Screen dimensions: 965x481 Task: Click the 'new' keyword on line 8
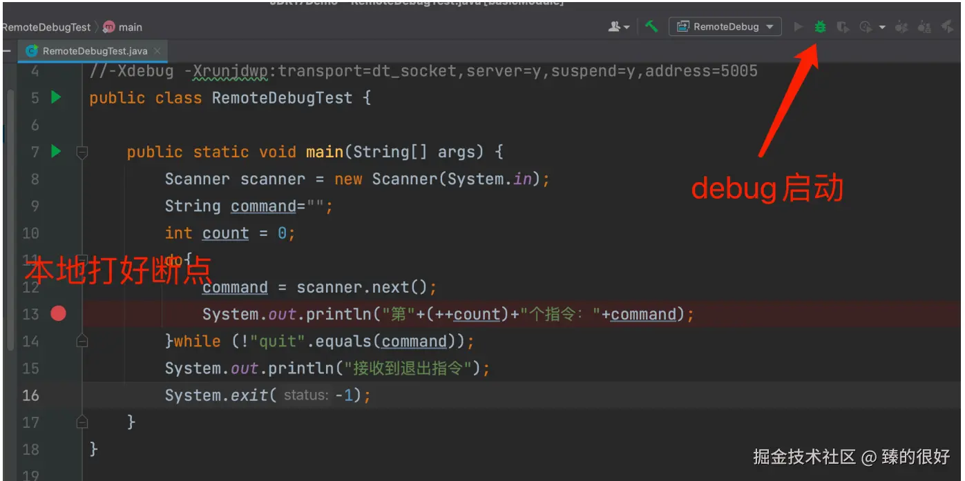348,179
